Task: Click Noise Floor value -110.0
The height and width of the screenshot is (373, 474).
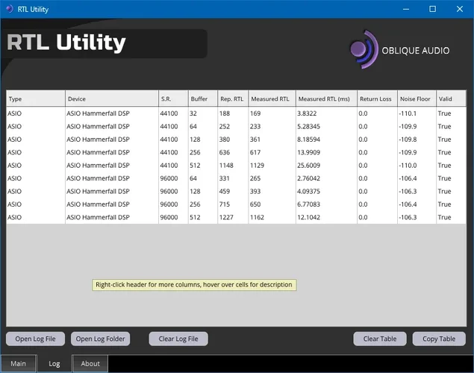Action: [x=417, y=165]
